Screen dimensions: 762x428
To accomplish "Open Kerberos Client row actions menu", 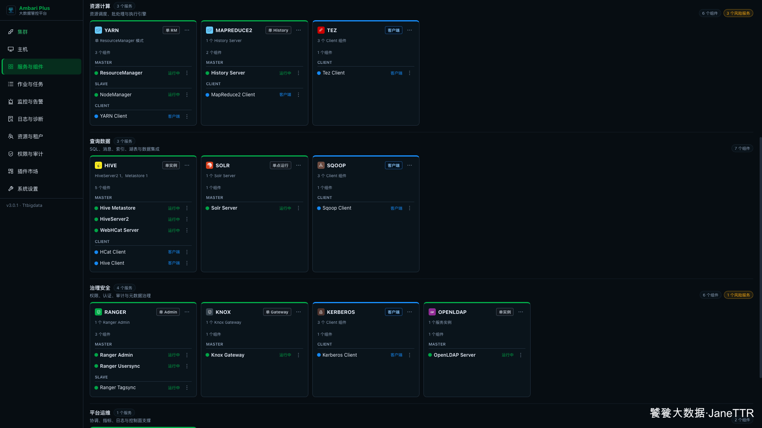I will (x=410, y=355).
